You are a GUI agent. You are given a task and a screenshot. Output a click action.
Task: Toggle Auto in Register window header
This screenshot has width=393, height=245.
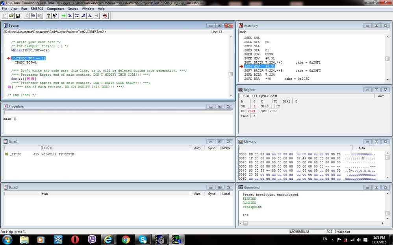coord(381,96)
